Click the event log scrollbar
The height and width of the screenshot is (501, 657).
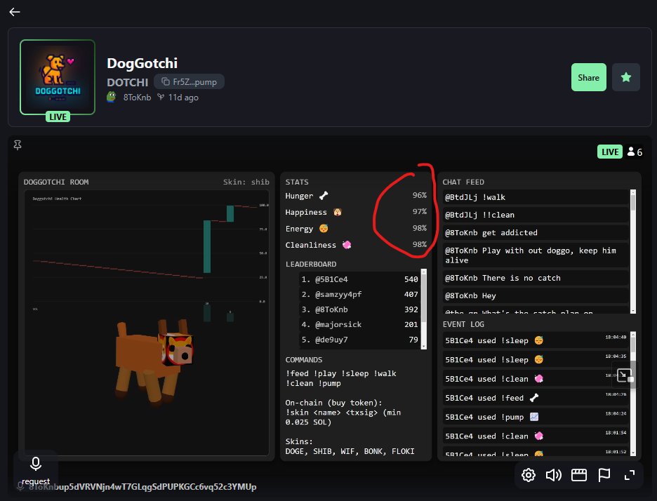[632, 394]
